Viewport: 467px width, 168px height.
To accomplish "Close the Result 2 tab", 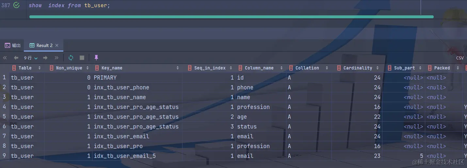I will tap(57, 45).
